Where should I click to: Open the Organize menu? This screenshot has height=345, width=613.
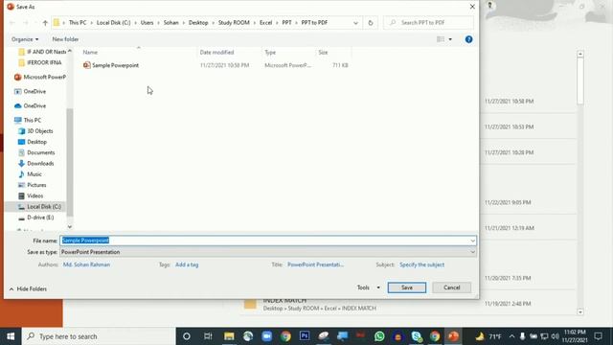(x=25, y=39)
